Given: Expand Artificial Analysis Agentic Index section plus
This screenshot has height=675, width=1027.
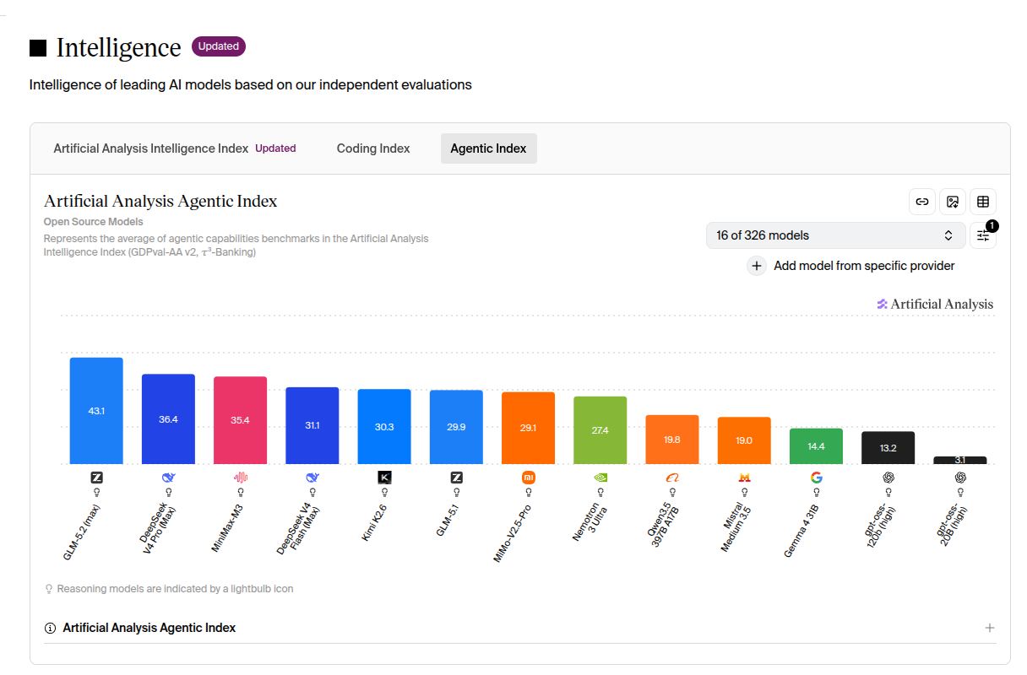Looking at the screenshot, I should point(990,628).
